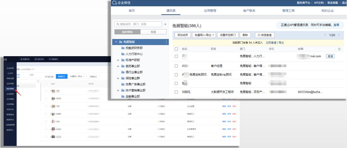This screenshot has height=148, width=347.
Task: Click the 添加成员 button
Action: pos(183,35)
